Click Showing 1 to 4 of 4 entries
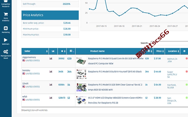 (34, 110)
